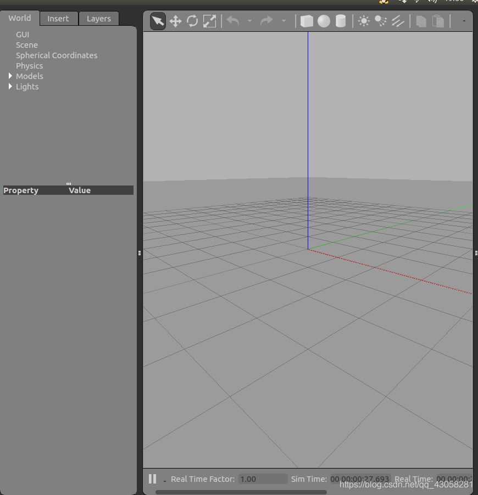Screen dimensions: 478x495
Task: Pause the simulation
Action: point(152,479)
